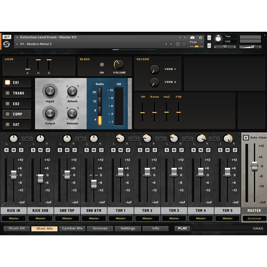
Task: Change KICK IN output routing
Action: [x=14, y=218]
